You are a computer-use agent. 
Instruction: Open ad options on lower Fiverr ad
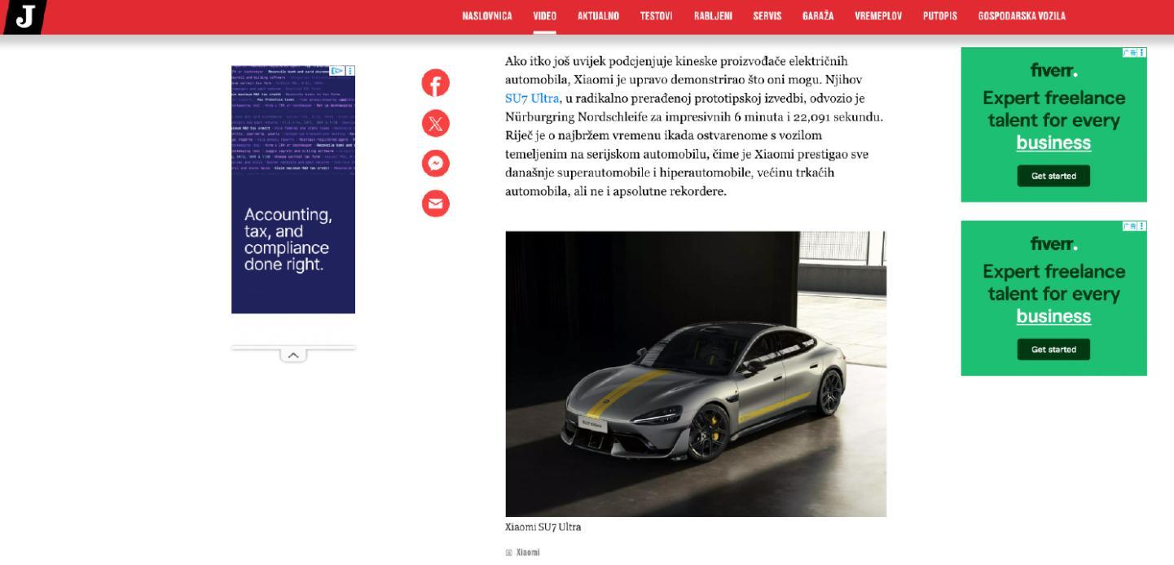tap(1142, 226)
